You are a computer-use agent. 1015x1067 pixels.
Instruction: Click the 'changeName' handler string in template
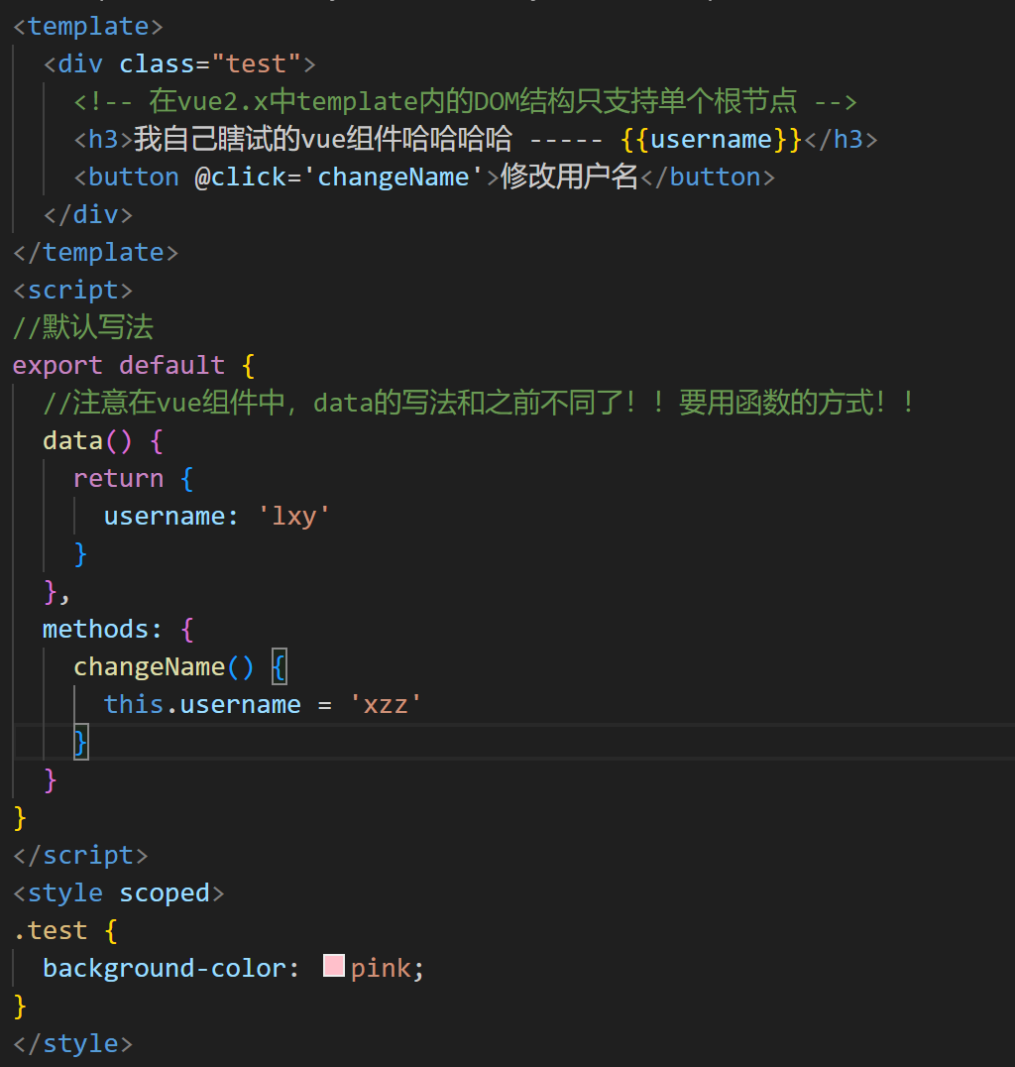point(394,178)
